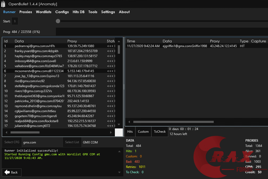Show the Hits results list
The image size is (268, 179).
130,132
